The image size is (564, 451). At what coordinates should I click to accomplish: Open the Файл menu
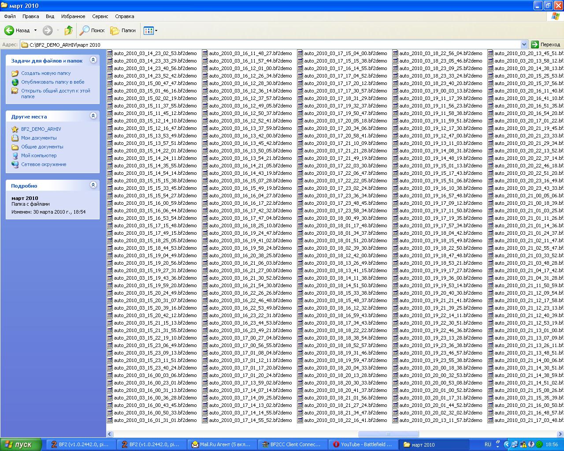coord(10,16)
